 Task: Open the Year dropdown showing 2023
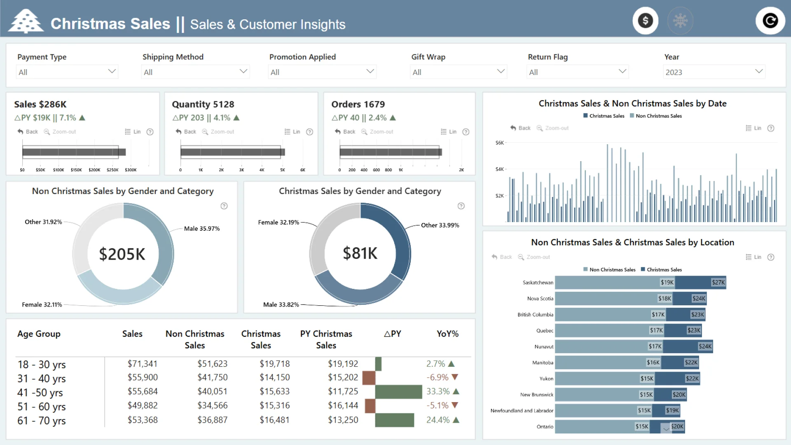[714, 72]
